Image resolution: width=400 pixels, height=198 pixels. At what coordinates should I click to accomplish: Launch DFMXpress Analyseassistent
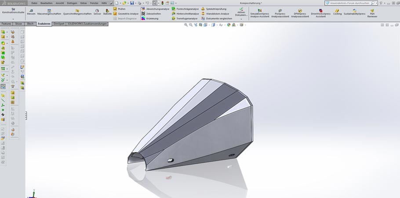click(300, 13)
